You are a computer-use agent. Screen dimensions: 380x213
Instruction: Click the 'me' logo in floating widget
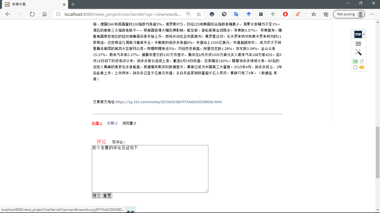(358, 34)
